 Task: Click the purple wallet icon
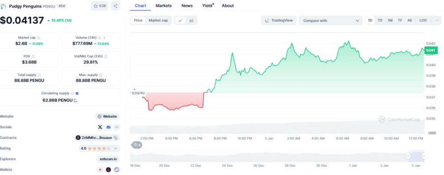(x=117, y=170)
